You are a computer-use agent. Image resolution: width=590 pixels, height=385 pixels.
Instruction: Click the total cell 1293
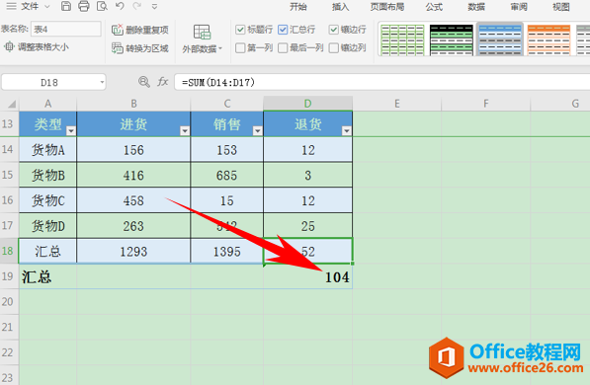tap(133, 251)
